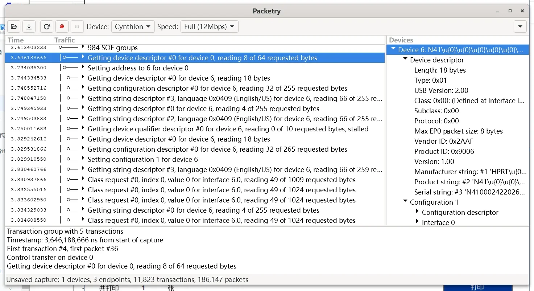
Task: Collapse the Configuration 1 node
Action: click(405, 202)
